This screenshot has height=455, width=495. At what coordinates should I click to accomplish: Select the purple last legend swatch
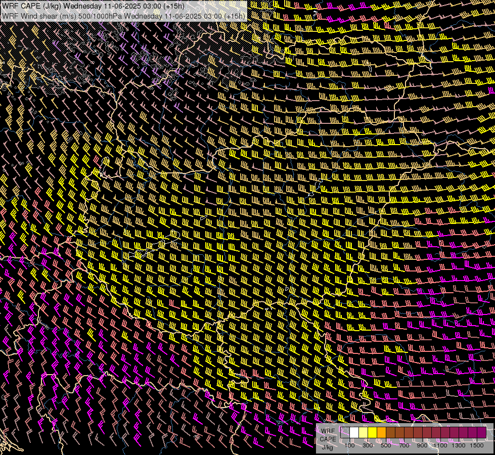481,432
